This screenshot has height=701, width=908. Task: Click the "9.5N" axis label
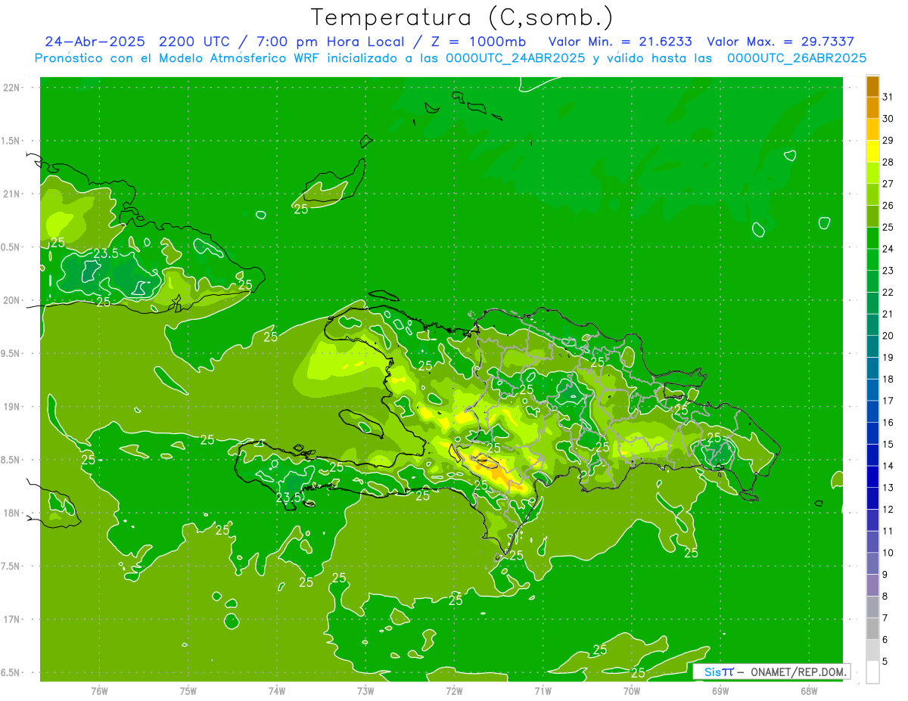click(11, 354)
